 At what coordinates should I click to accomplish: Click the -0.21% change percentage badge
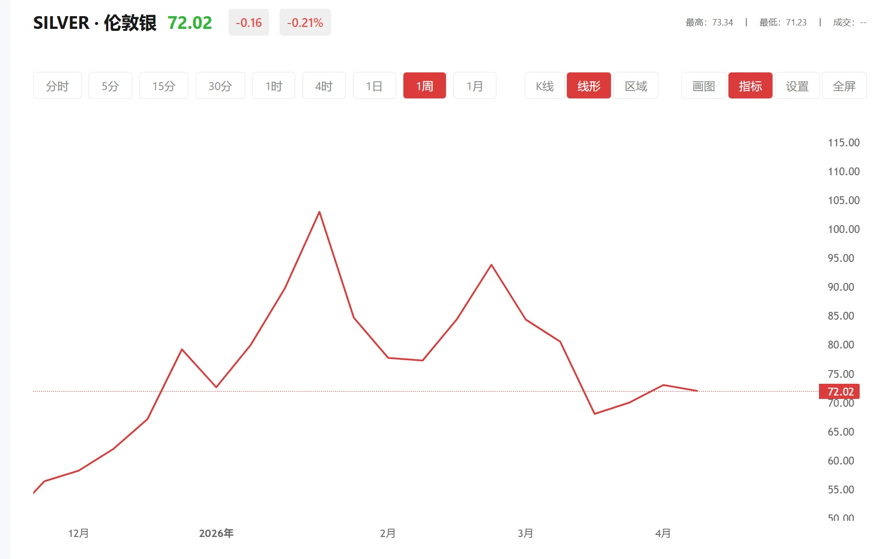[304, 23]
